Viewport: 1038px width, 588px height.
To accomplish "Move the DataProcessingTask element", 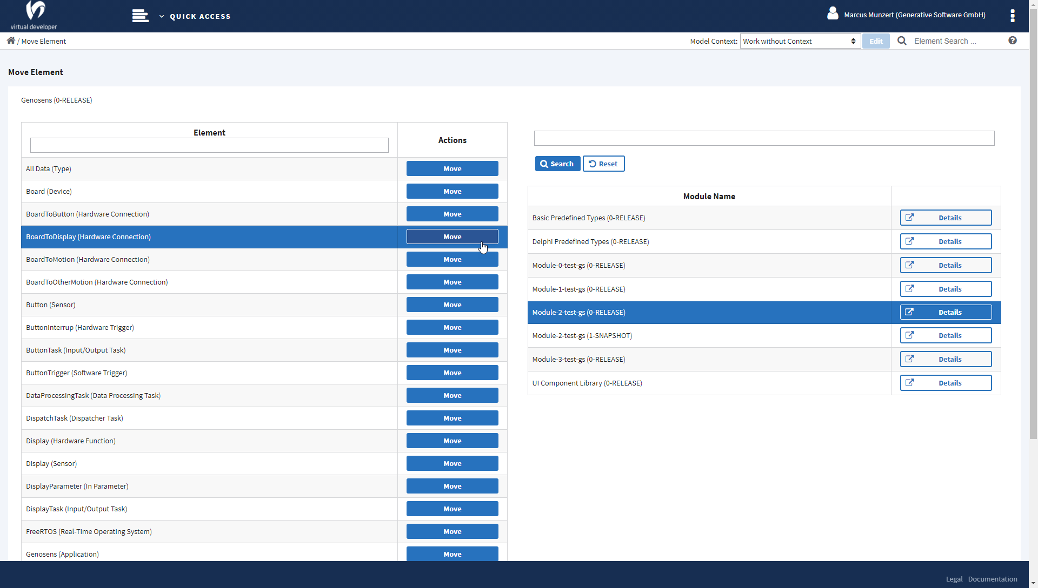I will pos(452,395).
